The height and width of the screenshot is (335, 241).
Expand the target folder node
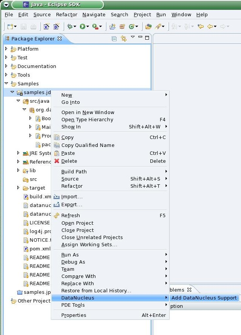click(x=18, y=188)
